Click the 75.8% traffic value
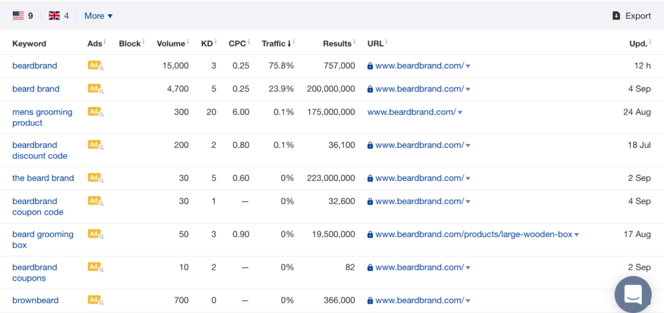The image size is (664, 313). [281, 65]
